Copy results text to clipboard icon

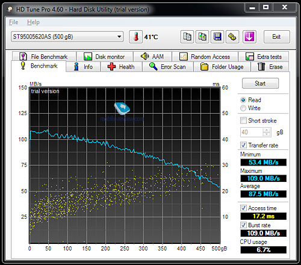pos(187,37)
